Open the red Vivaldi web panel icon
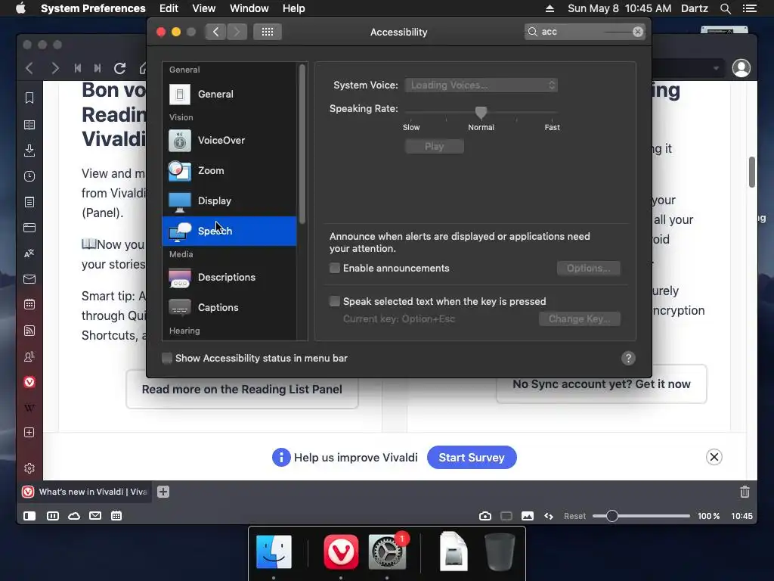 29,382
